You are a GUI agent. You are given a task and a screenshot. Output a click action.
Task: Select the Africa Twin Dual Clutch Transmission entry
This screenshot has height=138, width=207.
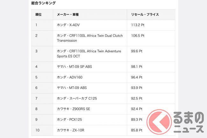(89, 38)
